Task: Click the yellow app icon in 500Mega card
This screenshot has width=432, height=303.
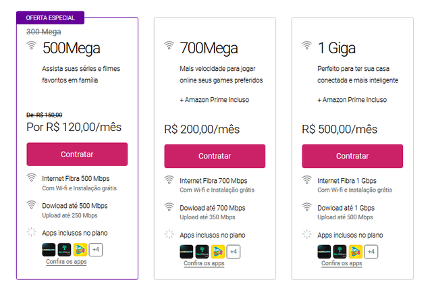Action: click(x=80, y=250)
